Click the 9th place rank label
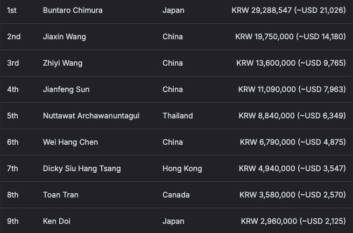 [x=12, y=221]
